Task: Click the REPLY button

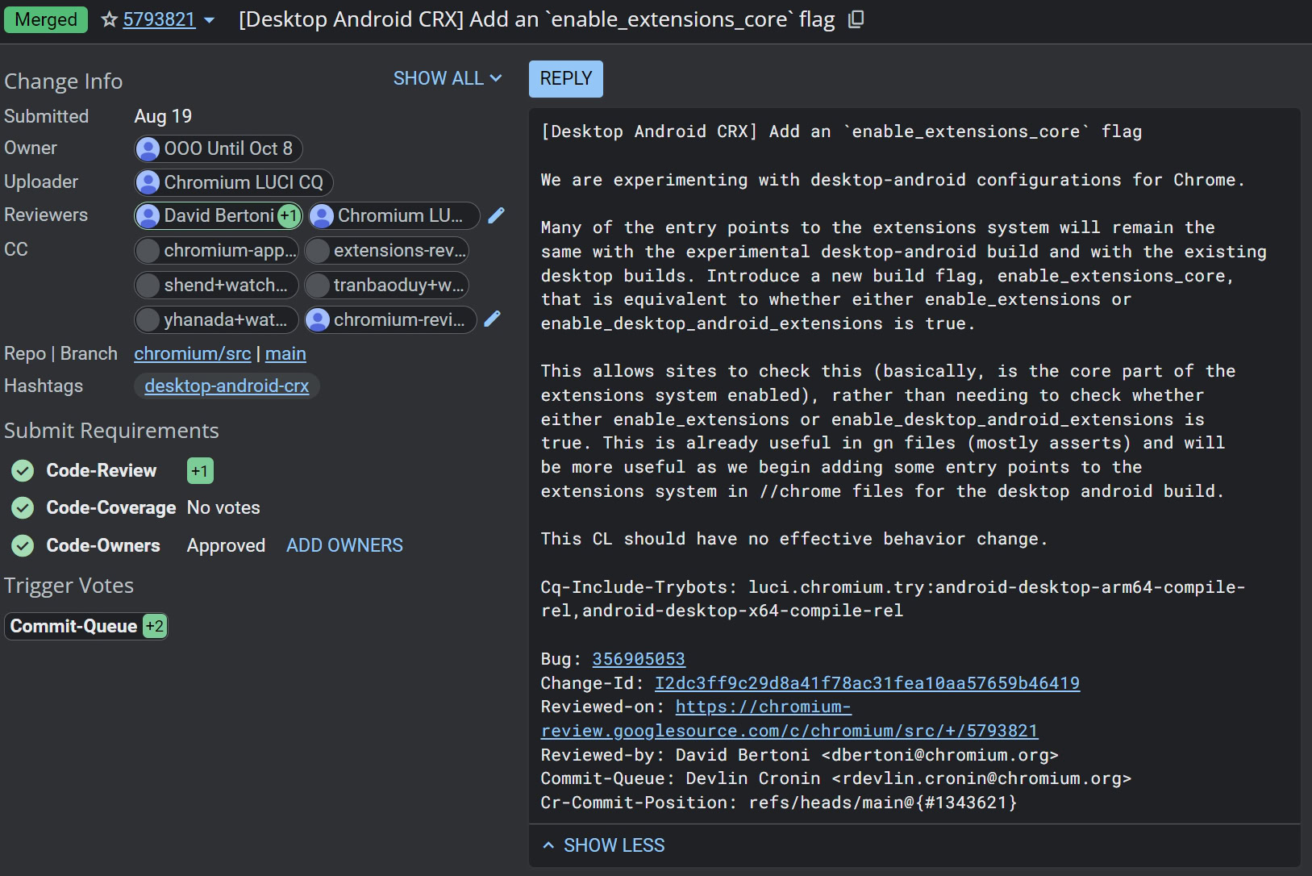Action: click(565, 79)
